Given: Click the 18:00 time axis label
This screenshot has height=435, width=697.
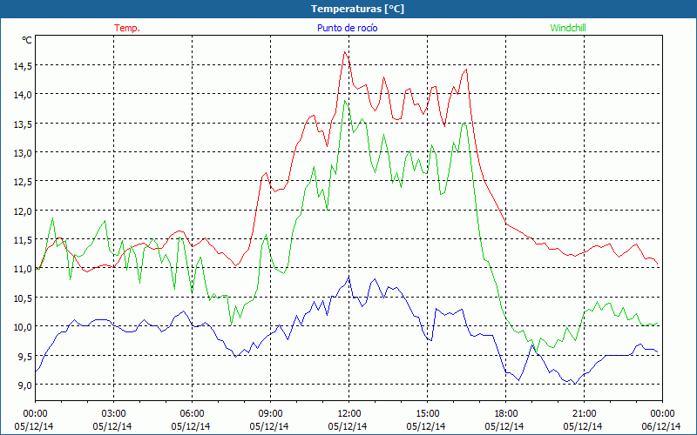Looking at the screenshot, I should click(505, 414).
